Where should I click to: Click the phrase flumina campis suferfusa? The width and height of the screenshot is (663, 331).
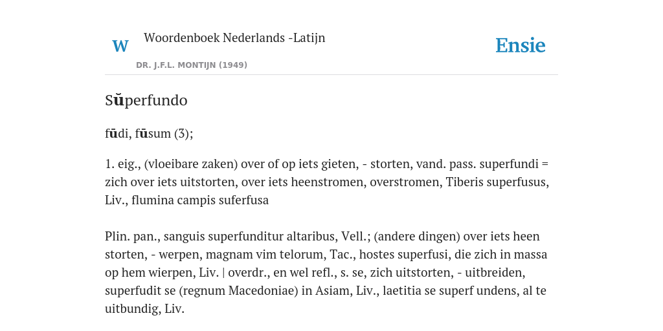tap(200, 200)
